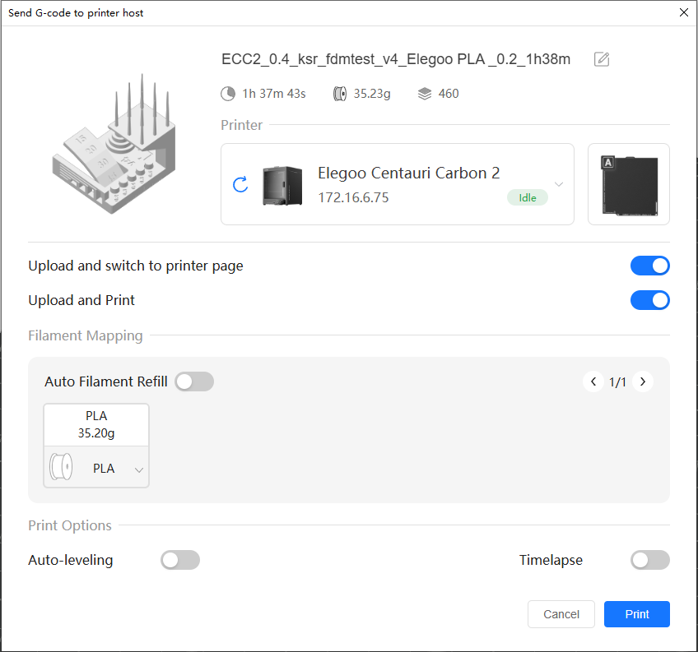Select the build plate A thumbnail

pos(629,184)
